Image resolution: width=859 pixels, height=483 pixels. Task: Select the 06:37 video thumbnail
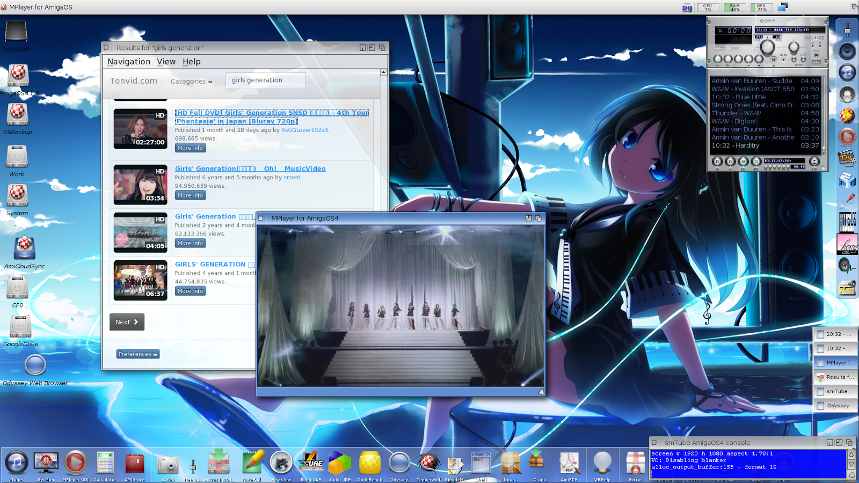click(141, 281)
